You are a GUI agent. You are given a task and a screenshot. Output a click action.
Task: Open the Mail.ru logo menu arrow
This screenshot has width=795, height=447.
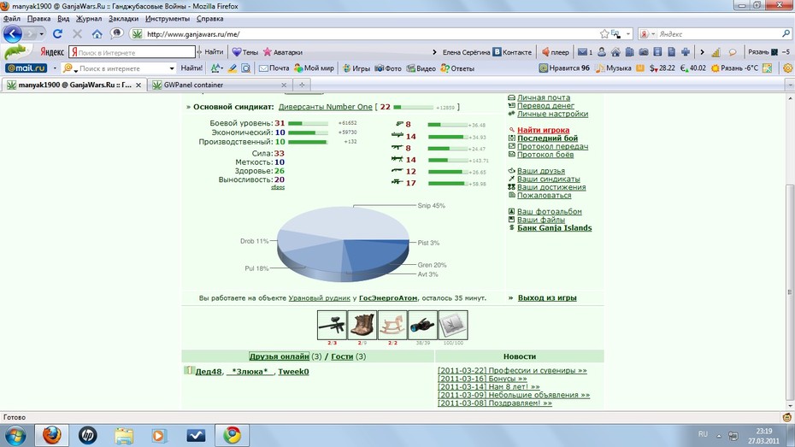55,68
